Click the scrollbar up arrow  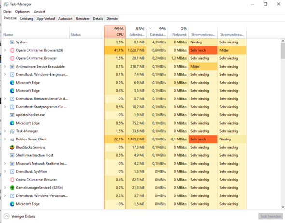point(283,41)
